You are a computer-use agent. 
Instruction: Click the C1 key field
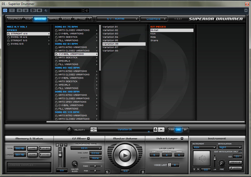coord(237,157)
